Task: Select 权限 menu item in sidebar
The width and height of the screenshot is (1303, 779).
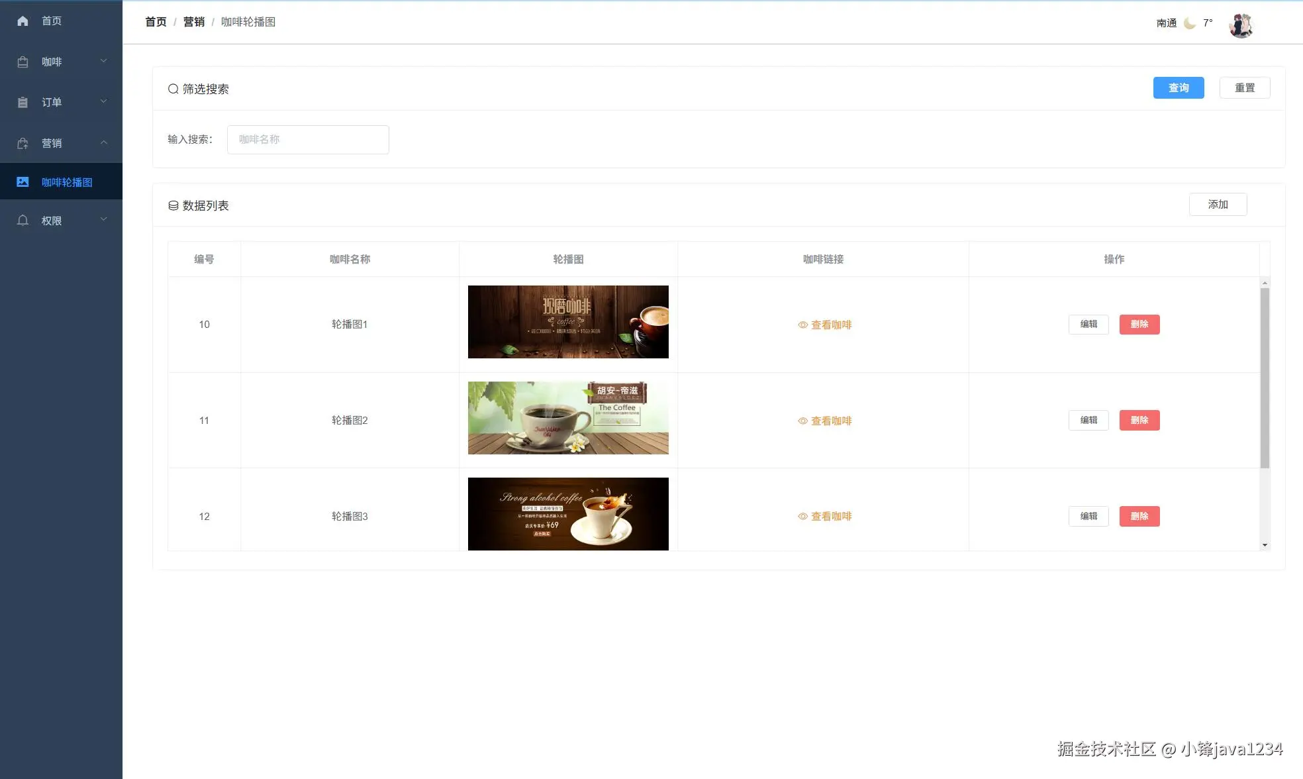Action: click(x=52, y=221)
